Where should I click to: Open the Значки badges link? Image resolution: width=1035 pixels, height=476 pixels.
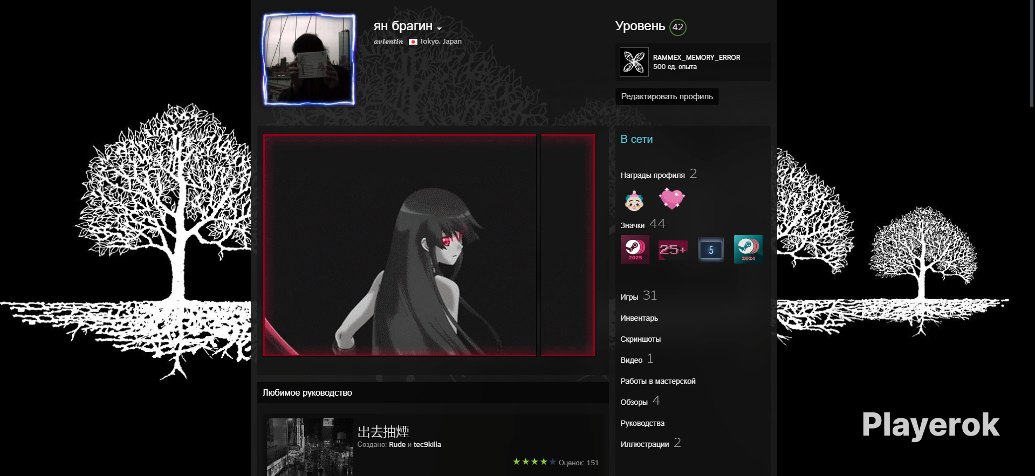[x=632, y=225]
